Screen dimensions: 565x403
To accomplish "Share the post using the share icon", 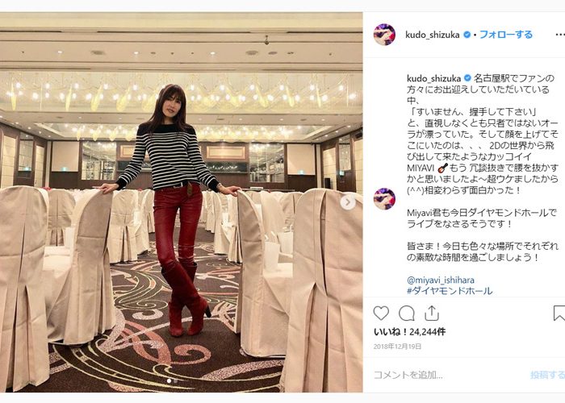I will (x=431, y=313).
